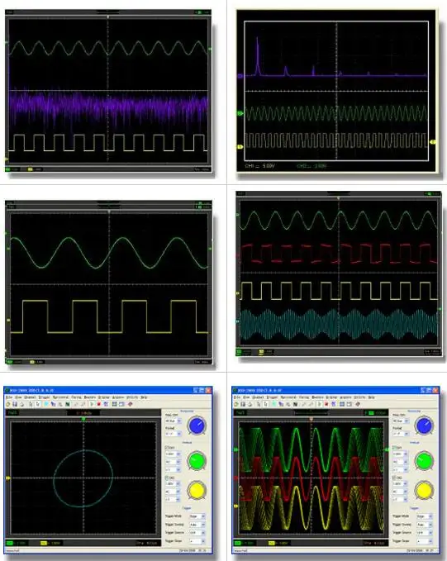
Task: Click the green CH1 knob in the three-sine-wave window
Action: [424, 460]
